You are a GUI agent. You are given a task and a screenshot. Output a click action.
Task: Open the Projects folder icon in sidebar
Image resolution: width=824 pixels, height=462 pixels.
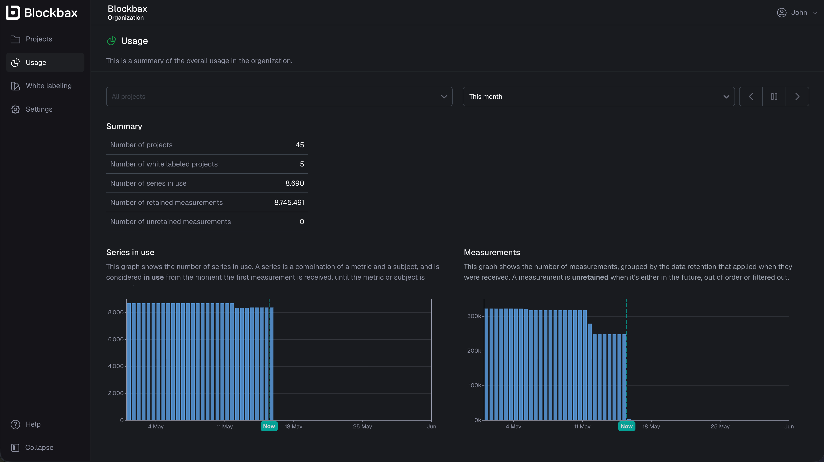coord(15,39)
